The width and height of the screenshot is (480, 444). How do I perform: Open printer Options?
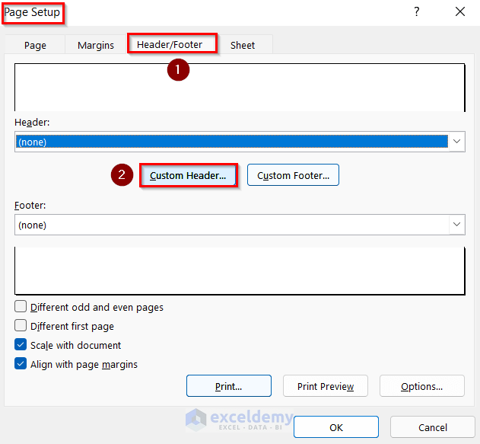point(422,386)
